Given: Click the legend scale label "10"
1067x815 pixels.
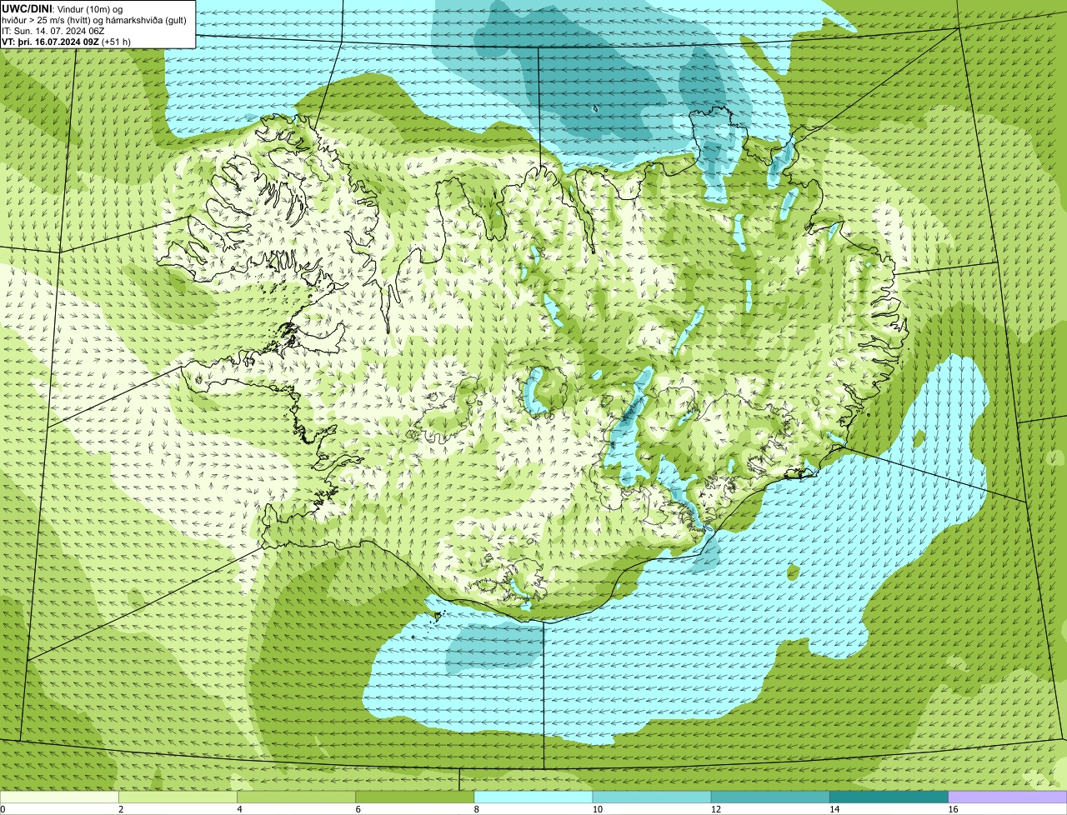Looking at the screenshot, I should click(x=597, y=809).
